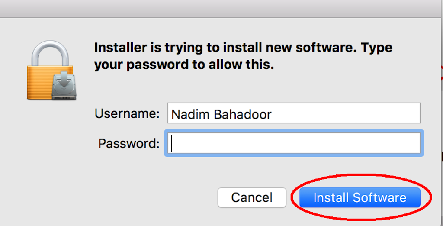Click the down arrow on the drive badge
The width and height of the screenshot is (443, 226).
point(64,79)
